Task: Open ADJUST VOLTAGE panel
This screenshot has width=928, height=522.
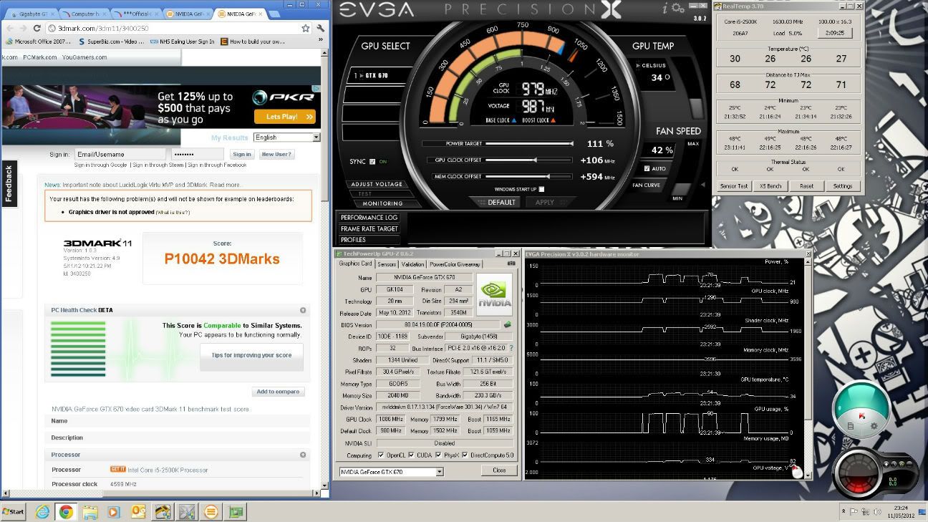Action: click(x=377, y=185)
